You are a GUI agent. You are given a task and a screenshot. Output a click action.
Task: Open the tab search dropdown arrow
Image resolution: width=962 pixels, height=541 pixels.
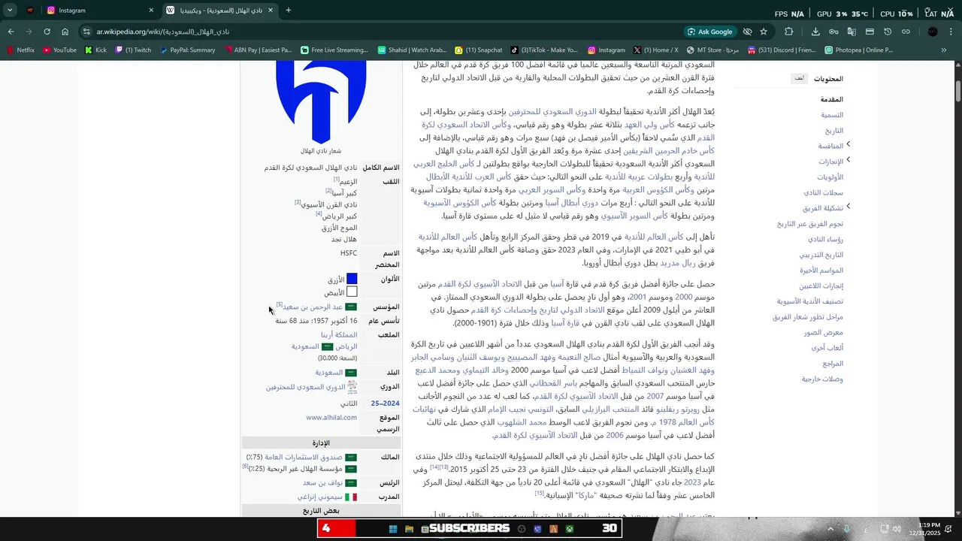tap(10, 11)
